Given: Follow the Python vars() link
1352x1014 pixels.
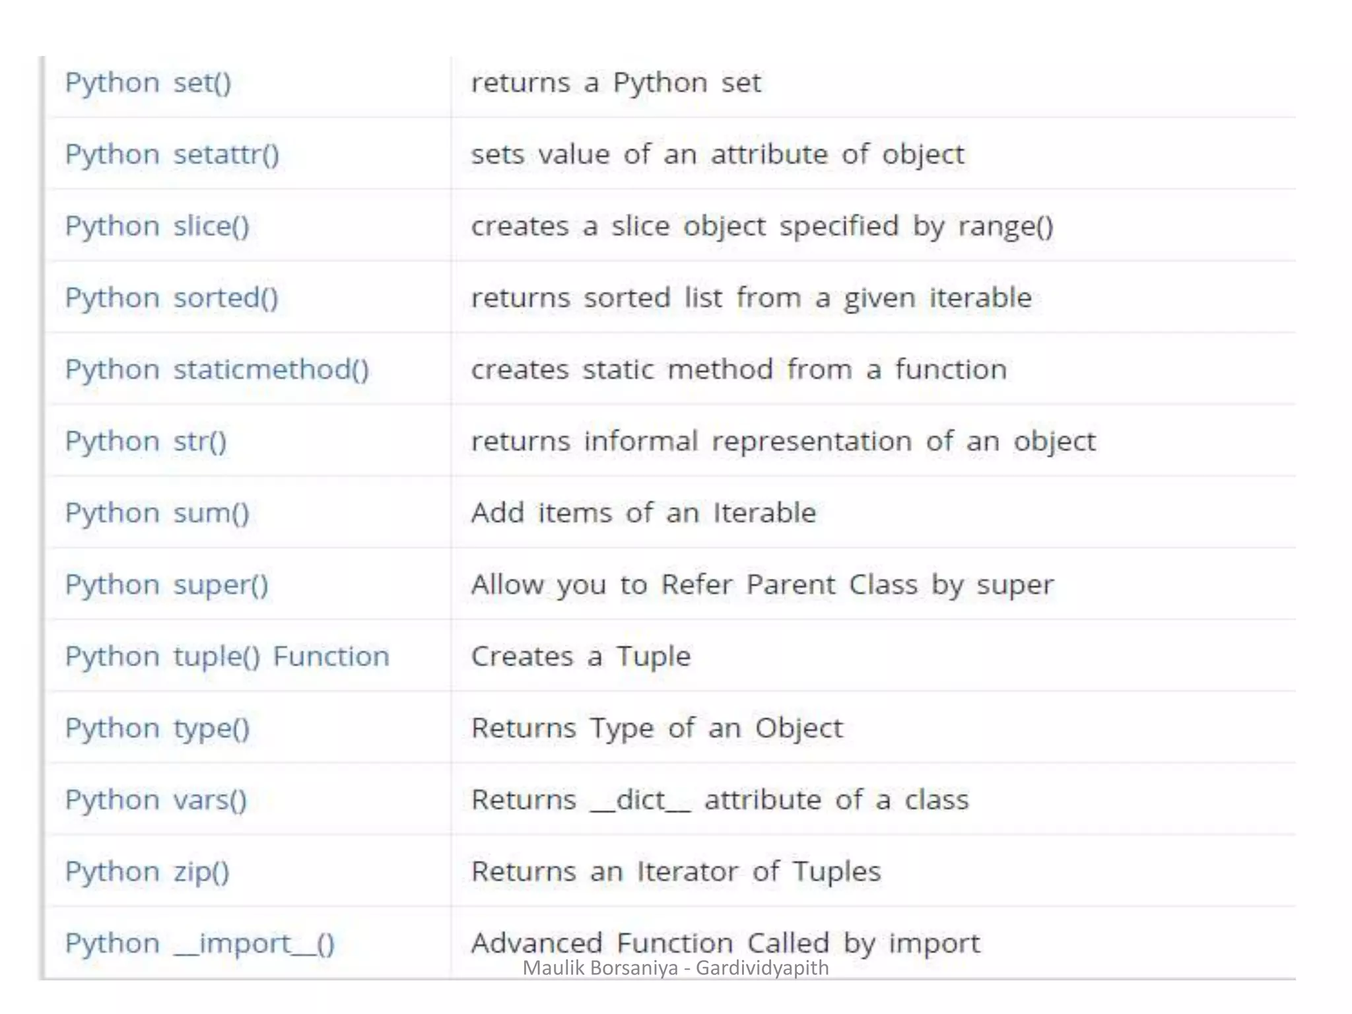Looking at the screenshot, I should [156, 800].
